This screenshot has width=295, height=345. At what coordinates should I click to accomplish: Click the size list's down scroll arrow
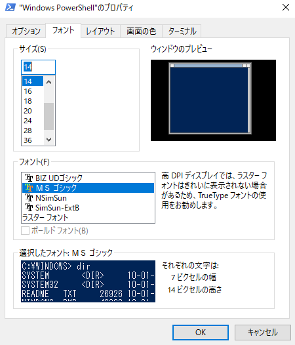(49, 140)
